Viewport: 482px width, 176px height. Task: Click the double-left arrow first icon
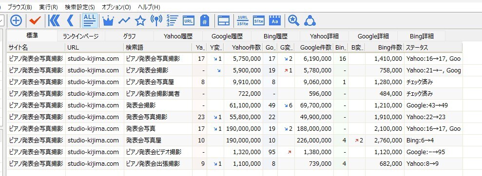point(55,20)
